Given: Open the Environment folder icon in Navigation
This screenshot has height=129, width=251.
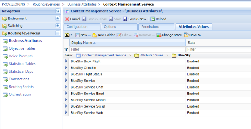Looking at the screenshot, I should pyautogui.click(x=4, y=19).
